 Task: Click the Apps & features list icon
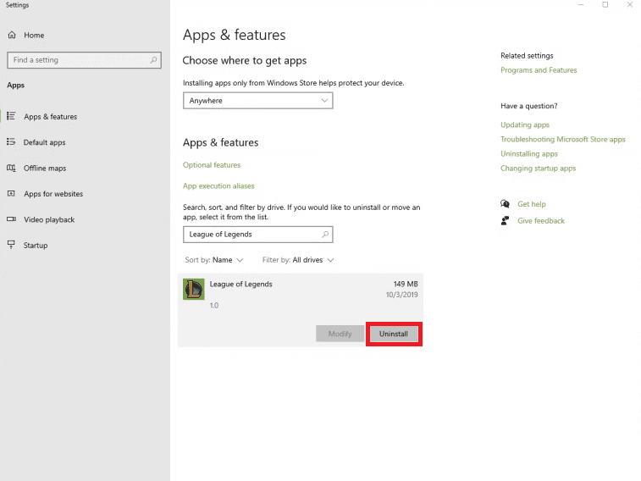point(12,116)
